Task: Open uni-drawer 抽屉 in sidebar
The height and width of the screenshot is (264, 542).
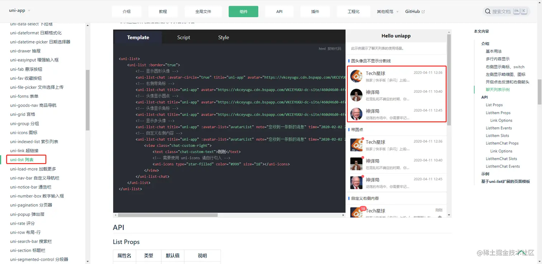Action: 25,51
